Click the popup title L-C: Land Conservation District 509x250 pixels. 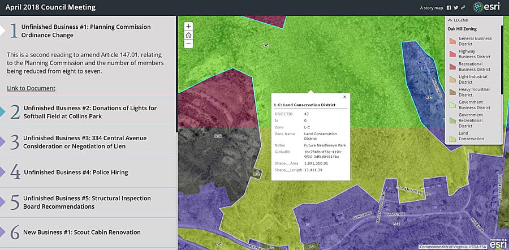pos(305,105)
